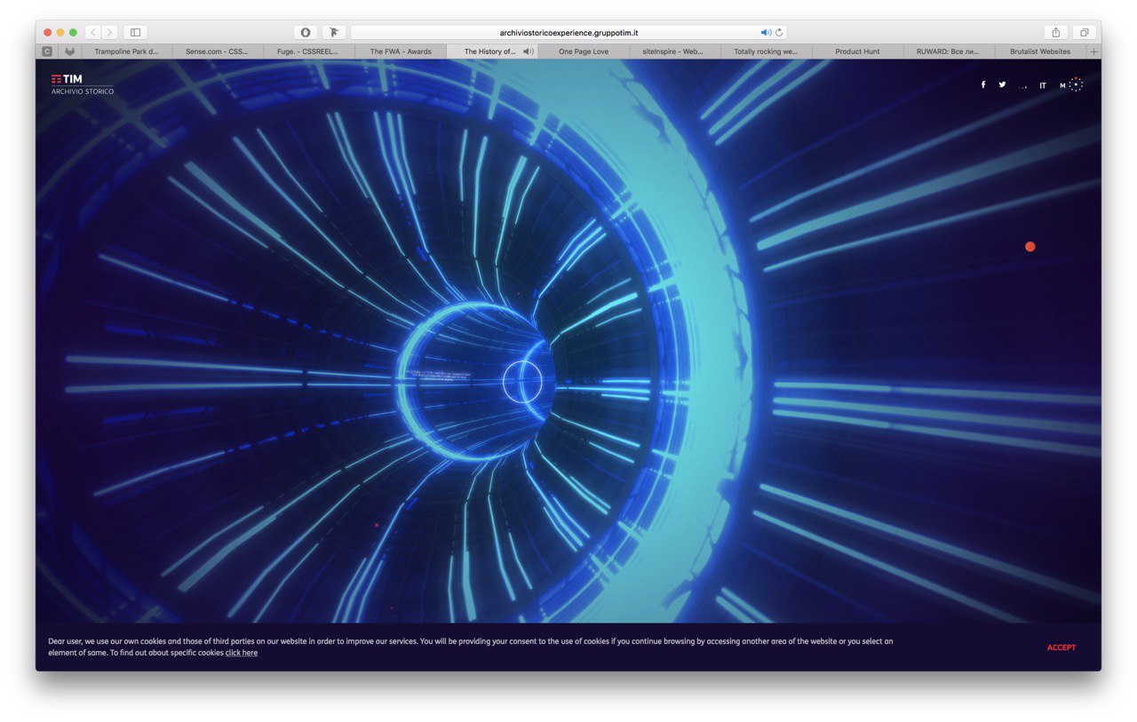Open the Share menu in Safari toolbar
Screen dimensions: 1137x722
pos(1055,32)
